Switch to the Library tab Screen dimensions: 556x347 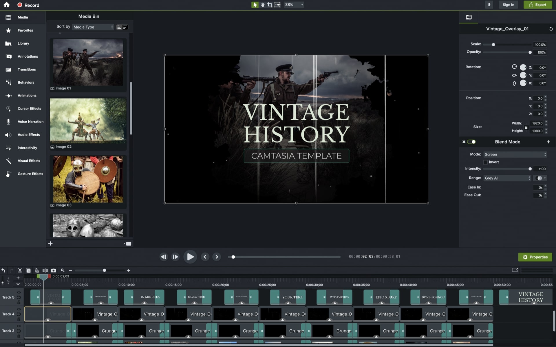click(x=23, y=43)
